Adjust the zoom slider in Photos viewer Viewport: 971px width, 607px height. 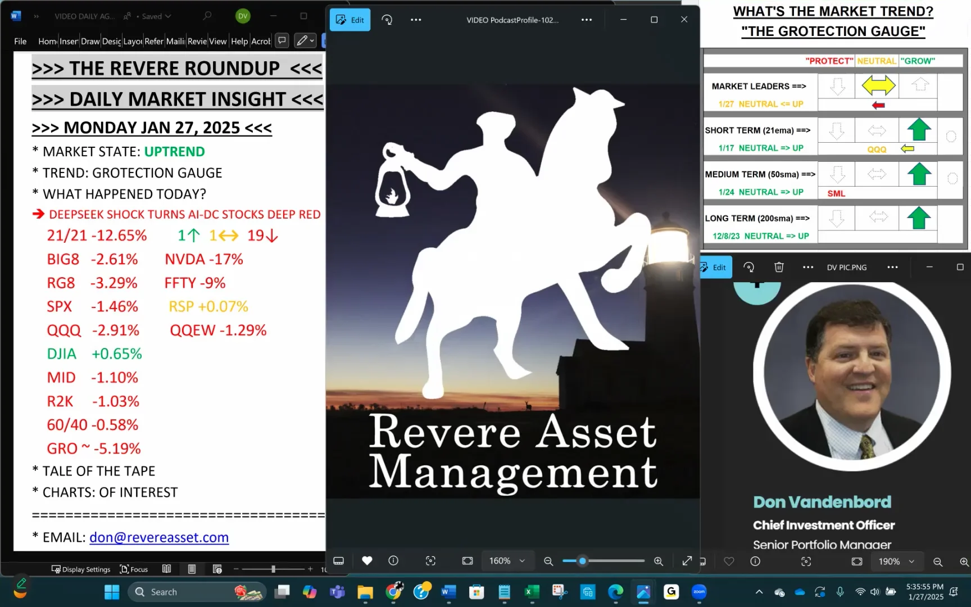[582, 561]
